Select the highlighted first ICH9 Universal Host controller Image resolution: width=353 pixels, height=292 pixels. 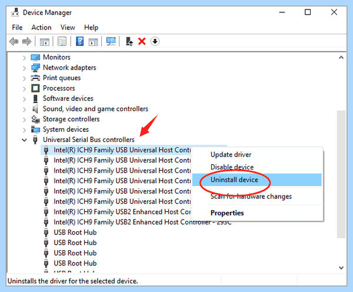(x=122, y=150)
